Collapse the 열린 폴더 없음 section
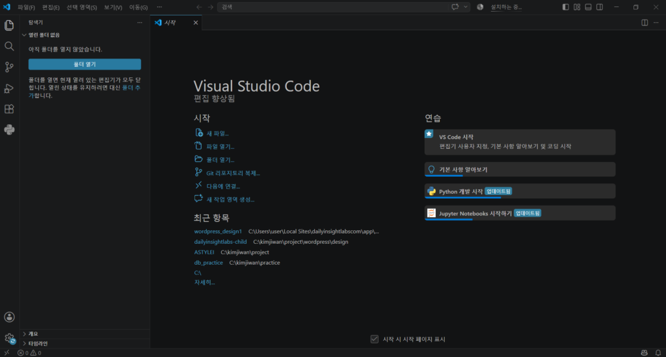 [85, 35]
